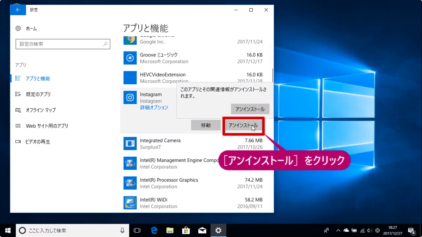The image size is (422, 237).
Task: Click the Groove ミュージック app icon
Action: [130, 58]
